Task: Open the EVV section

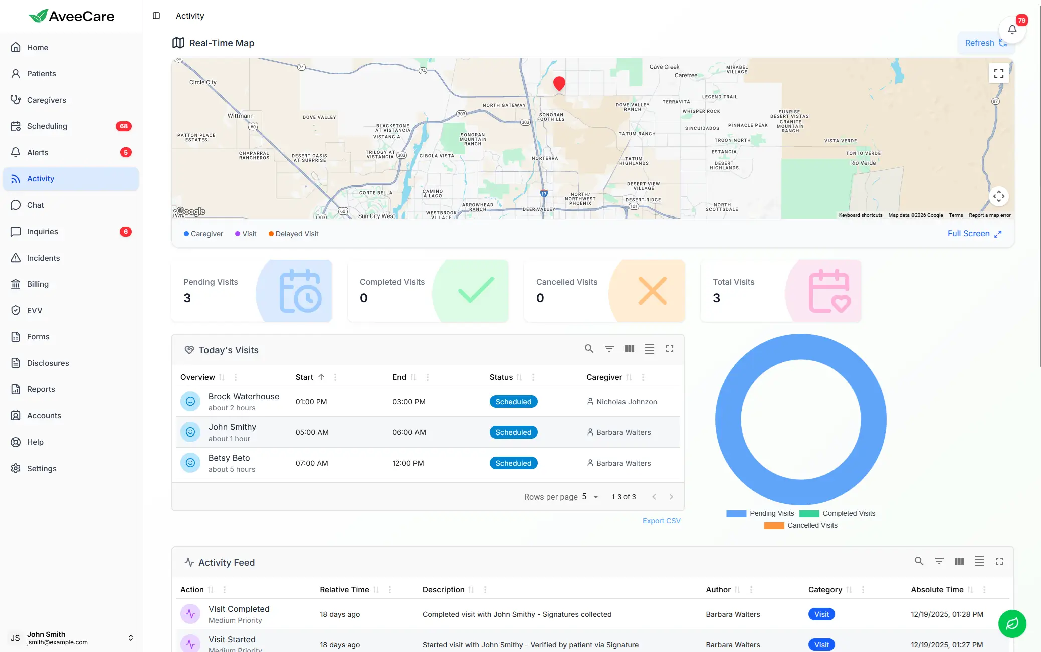Action: (x=34, y=310)
